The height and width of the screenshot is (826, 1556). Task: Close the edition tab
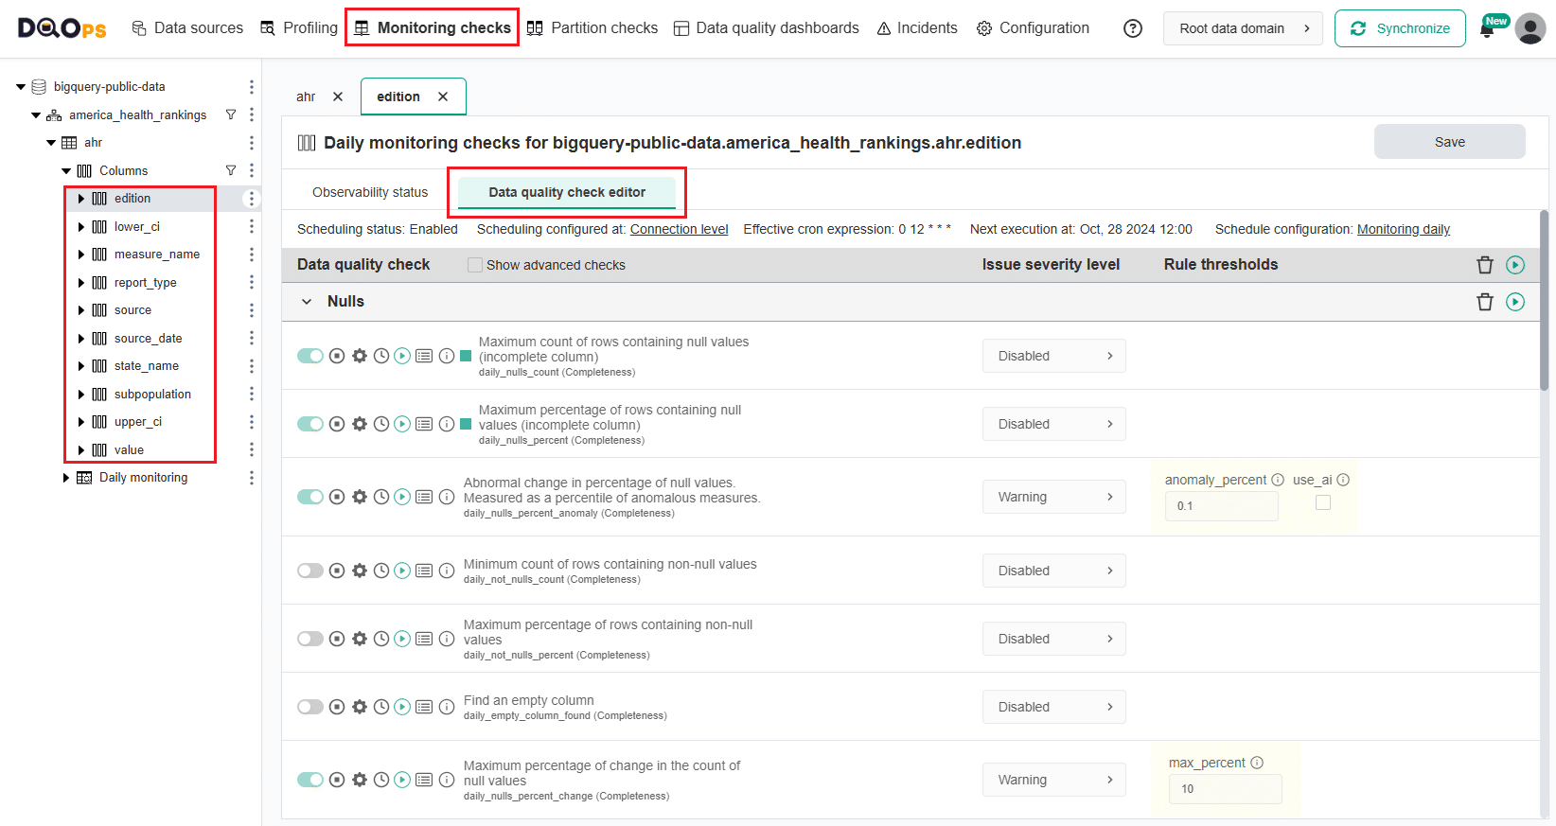point(443,97)
